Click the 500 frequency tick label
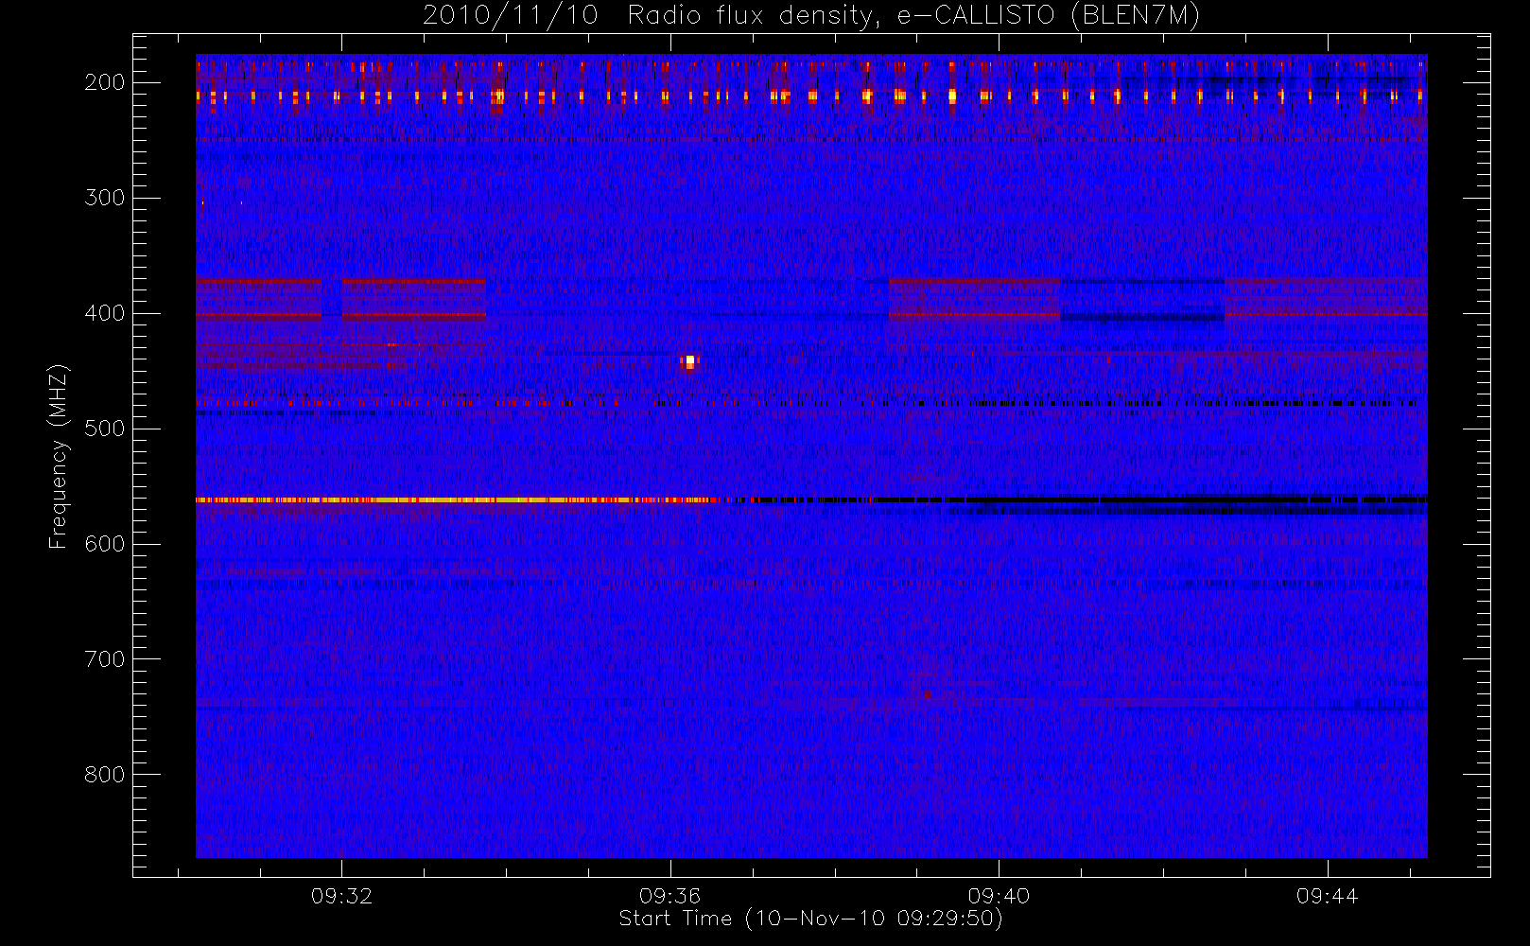The width and height of the screenshot is (1530, 946). click(105, 429)
